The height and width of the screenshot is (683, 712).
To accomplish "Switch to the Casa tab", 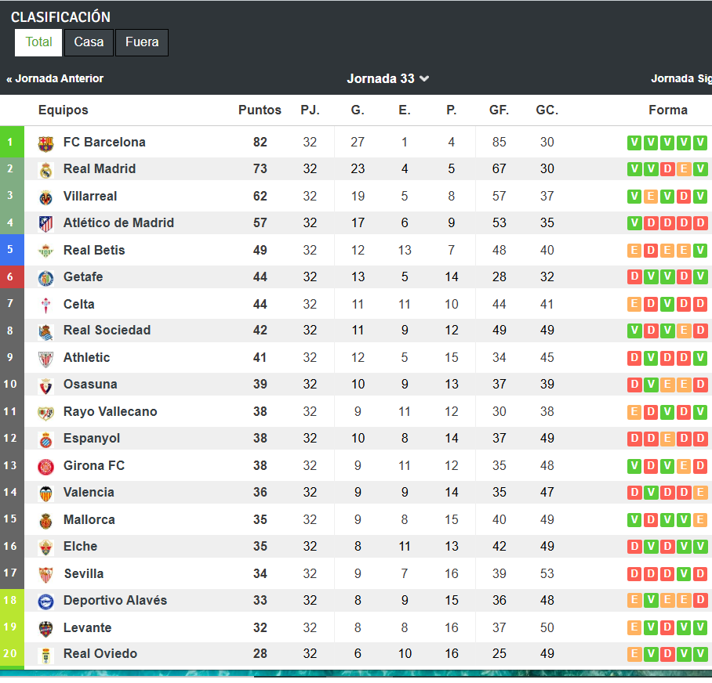I will click(89, 42).
